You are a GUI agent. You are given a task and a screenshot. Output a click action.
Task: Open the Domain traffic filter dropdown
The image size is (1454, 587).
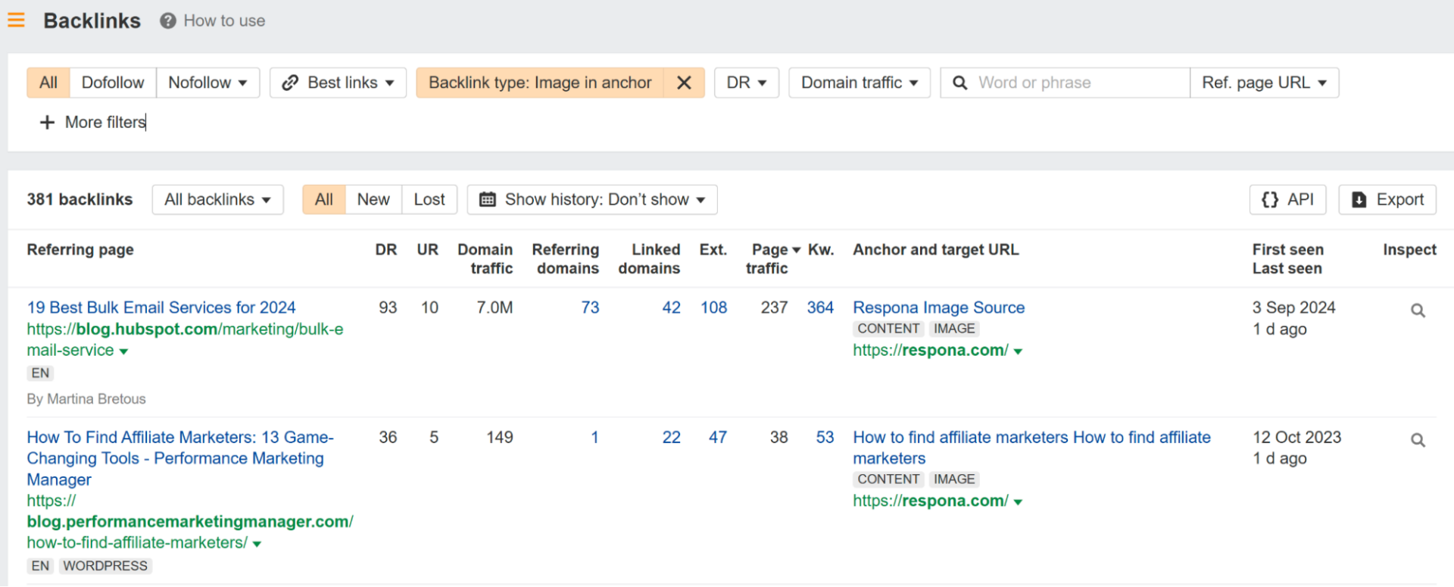[x=860, y=83]
